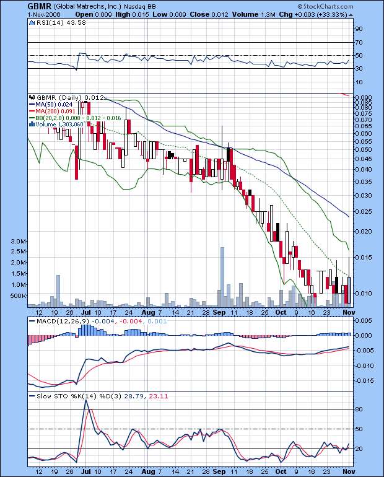Click the Volume 1,303,060 legend text
This screenshot has width=384, height=477.
click(x=59, y=125)
